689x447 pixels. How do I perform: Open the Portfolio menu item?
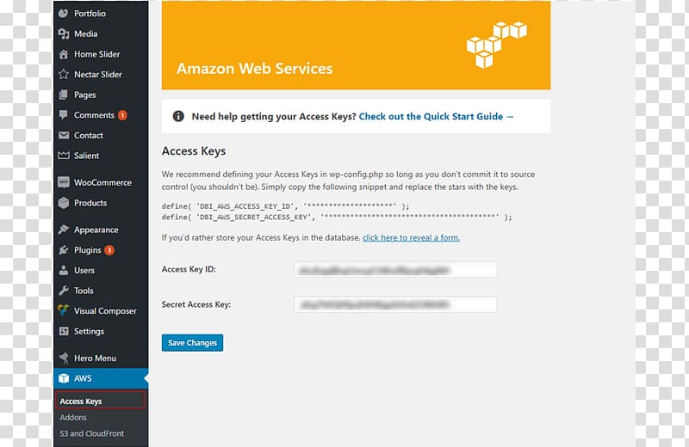[x=90, y=13]
